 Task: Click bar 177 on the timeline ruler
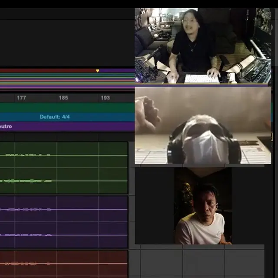coord(21,98)
